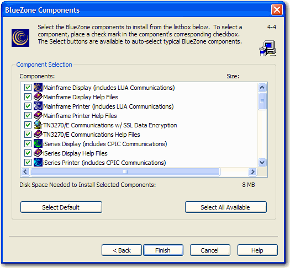Uncheck the Mainframe Printer Help Files checkbox
The image size is (290, 268).
(28, 116)
